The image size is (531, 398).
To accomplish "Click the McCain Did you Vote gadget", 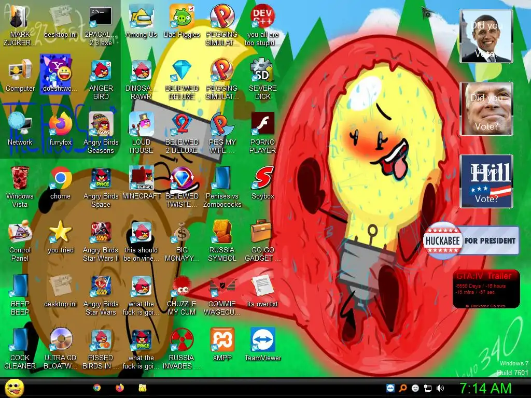I will coord(486,109).
